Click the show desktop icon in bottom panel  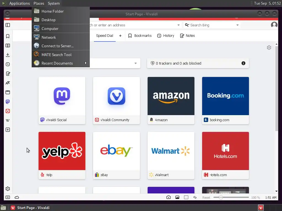click(x=3, y=208)
